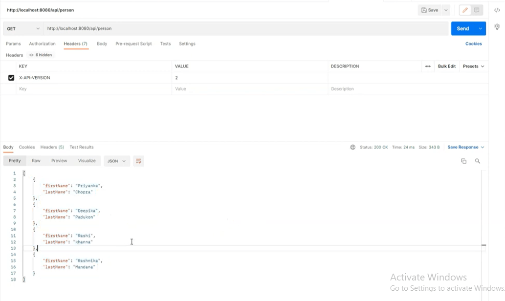Screen dimensions: 505x301
Task: Open the request Settings tab
Action: [x=187, y=44]
